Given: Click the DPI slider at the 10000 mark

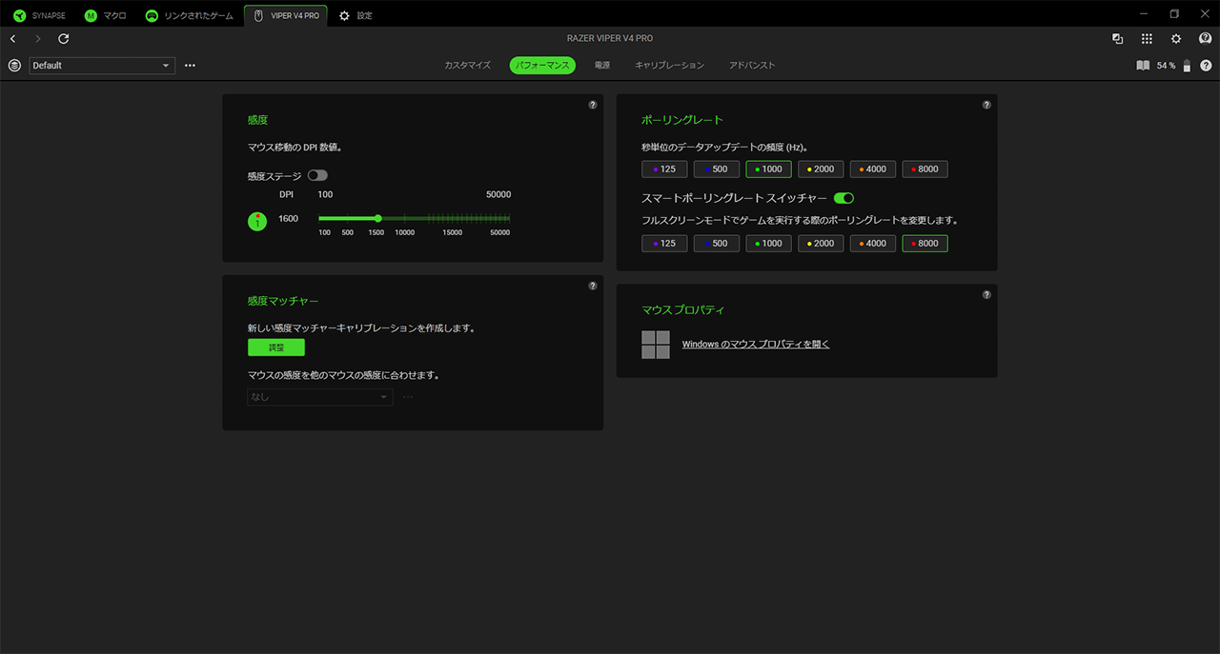Looking at the screenshot, I should point(405,219).
